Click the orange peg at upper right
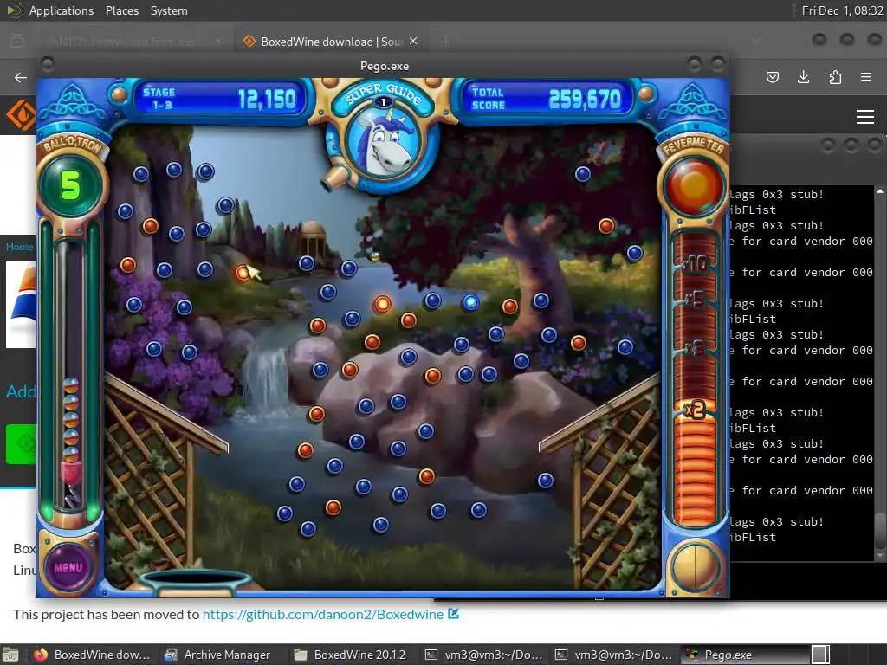This screenshot has width=887, height=665. (606, 226)
